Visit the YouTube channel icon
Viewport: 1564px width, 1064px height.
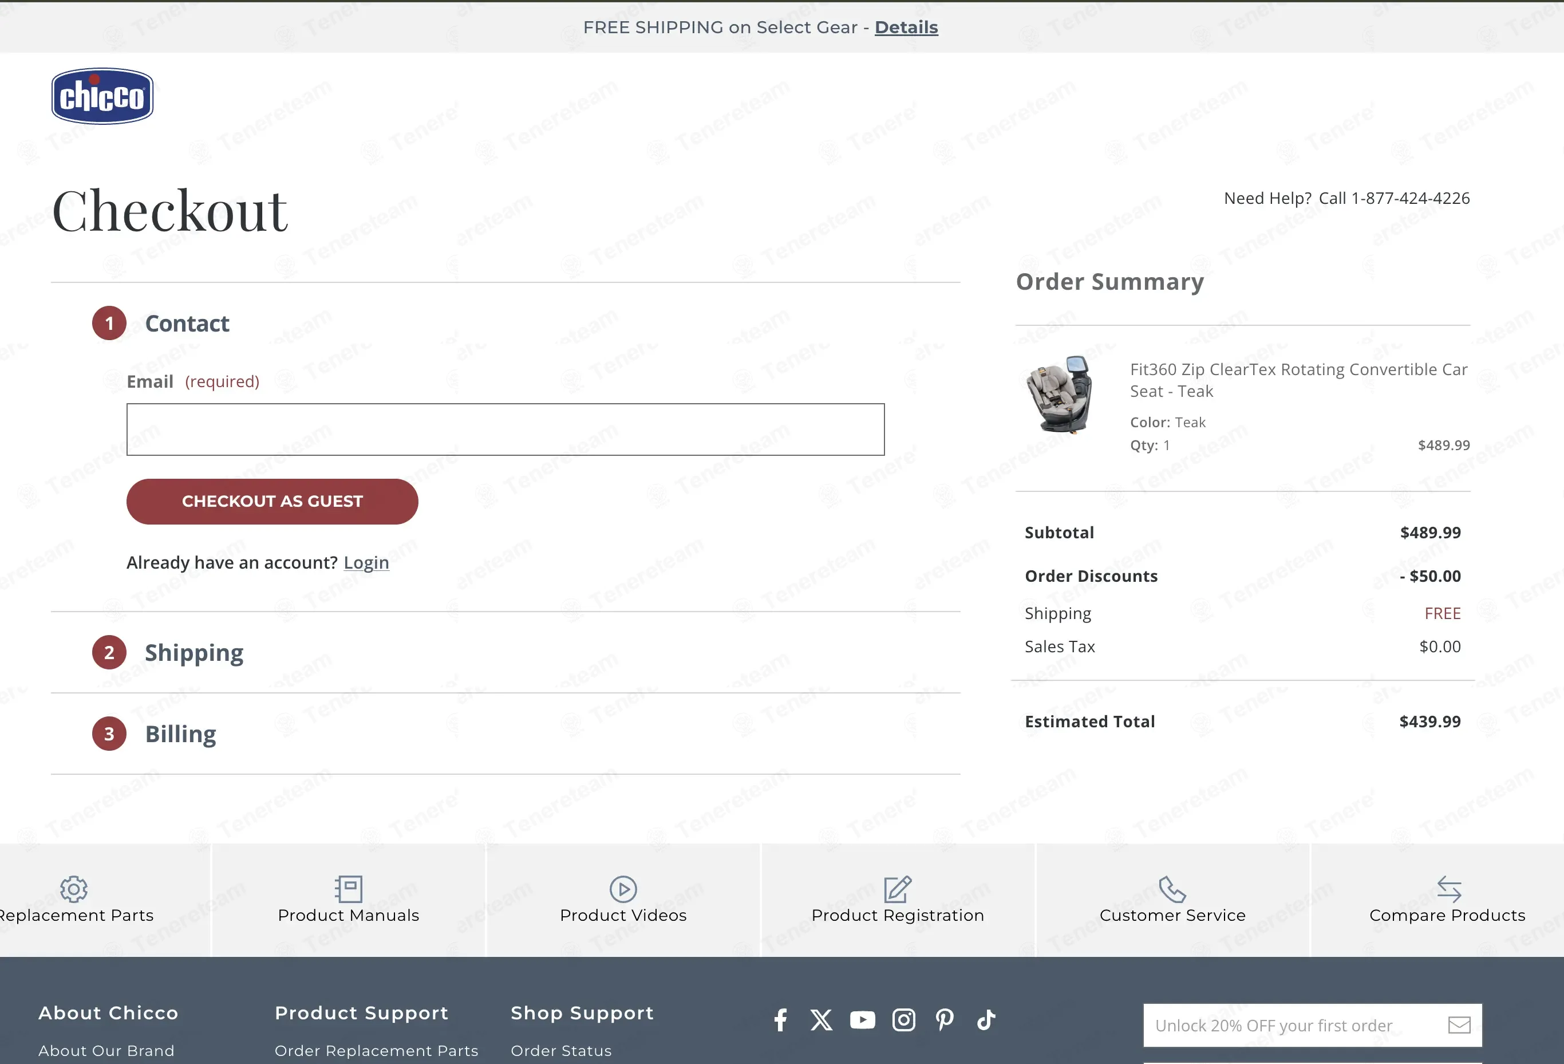click(862, 1020)
